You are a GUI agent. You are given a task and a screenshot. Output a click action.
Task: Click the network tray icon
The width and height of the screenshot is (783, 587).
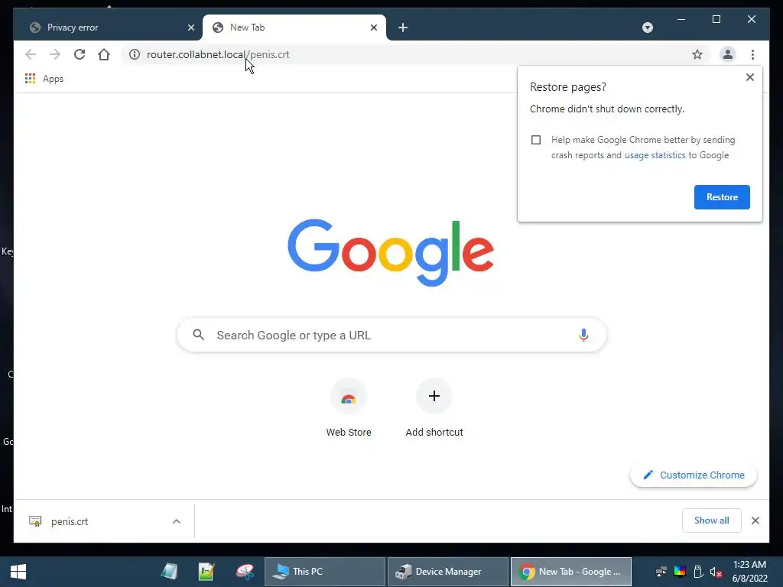coord(661,572)
